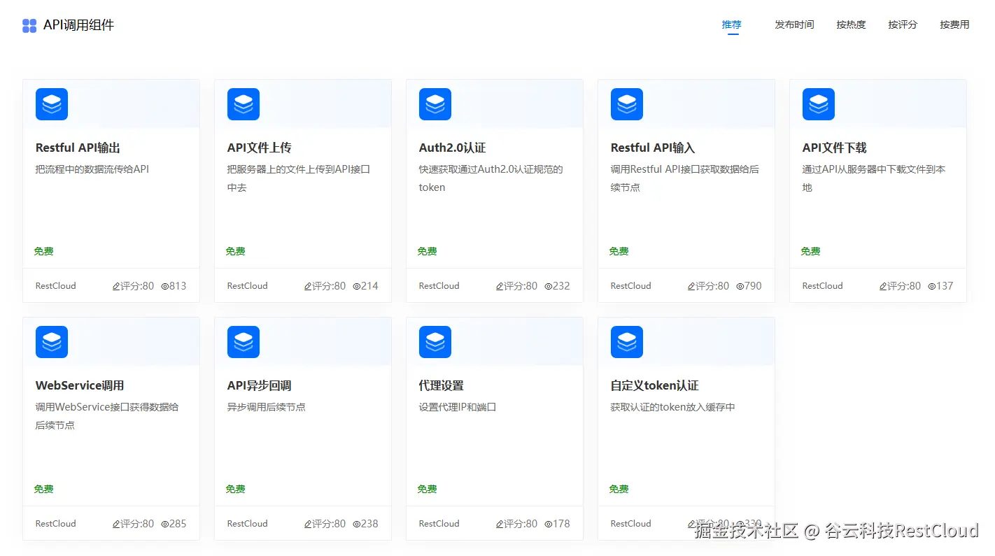This screenshot has height=556, width=995.
Task: Click the API文件下载 stack icon
Action: pos(818,104)
